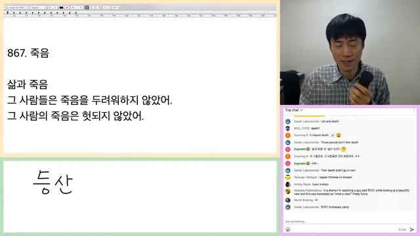Click the line '삶과 죽음'
Viewport: 420px width, 236px height.
28,85
